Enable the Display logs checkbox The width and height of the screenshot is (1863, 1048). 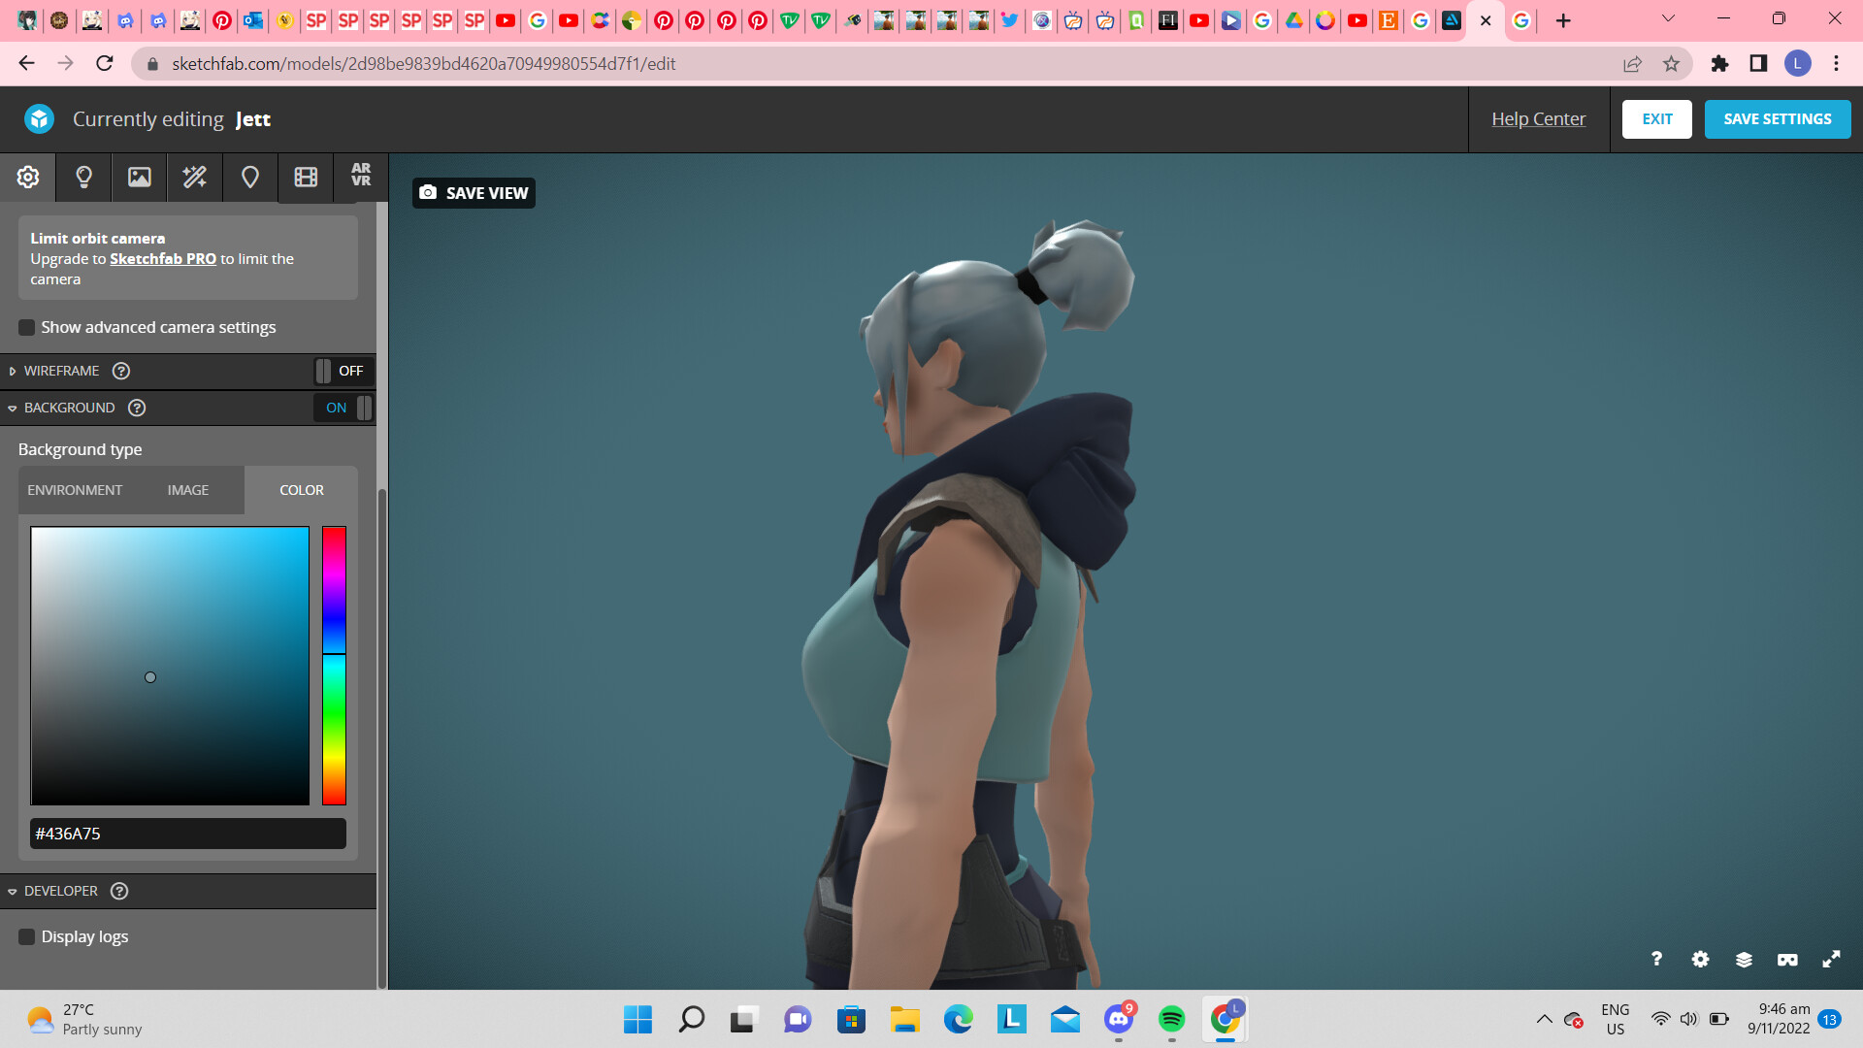click(26, 936)
